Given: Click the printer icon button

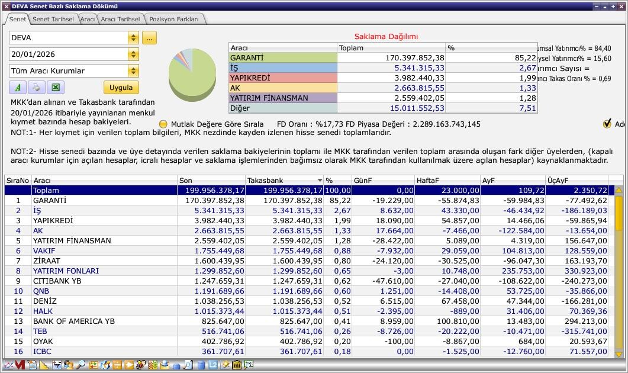Looking at the screenshot, I should [36, 88].
